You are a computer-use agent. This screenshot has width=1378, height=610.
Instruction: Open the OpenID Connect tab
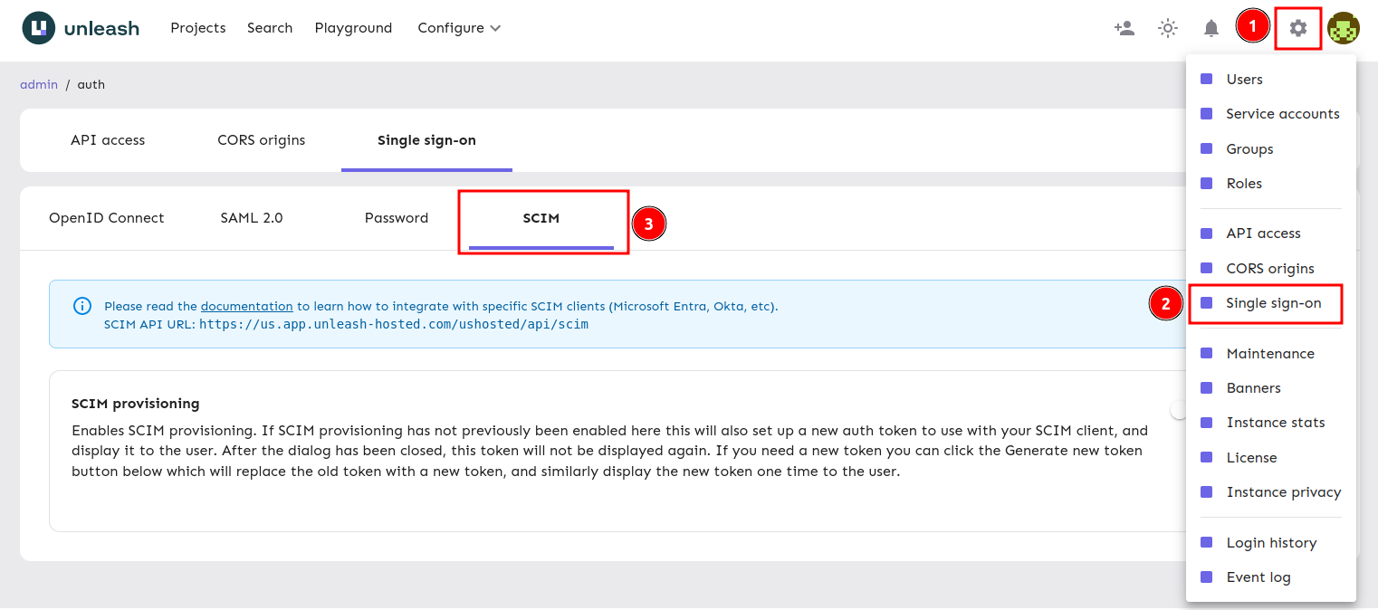(106, 217)
